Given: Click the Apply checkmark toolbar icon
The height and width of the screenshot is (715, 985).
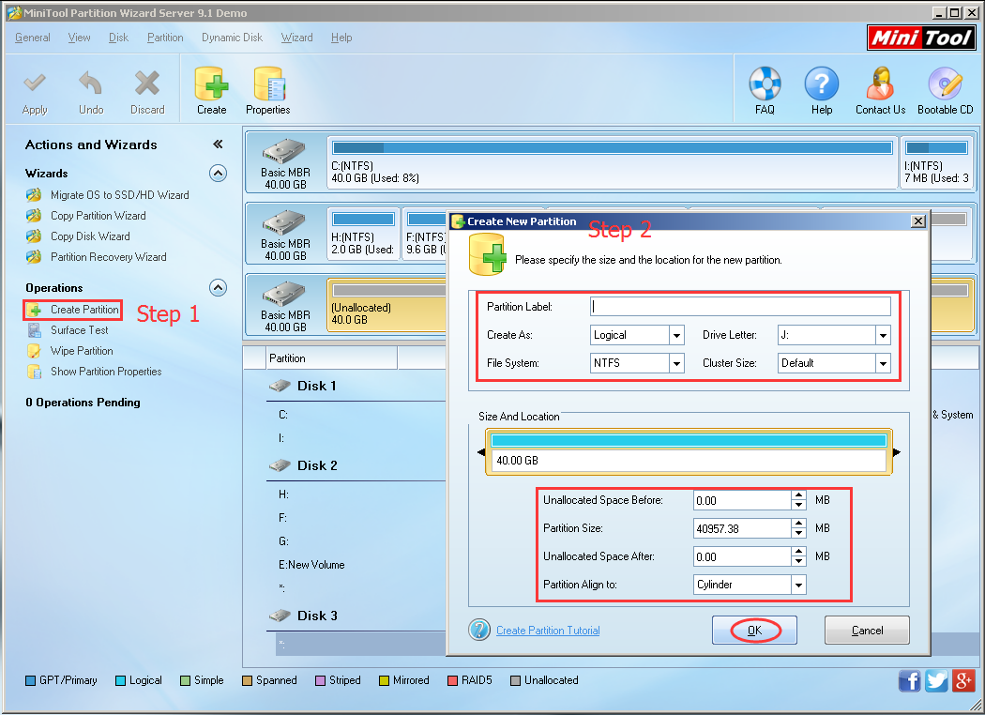Looking at the screenshot, I should click(x=35, y=84).
